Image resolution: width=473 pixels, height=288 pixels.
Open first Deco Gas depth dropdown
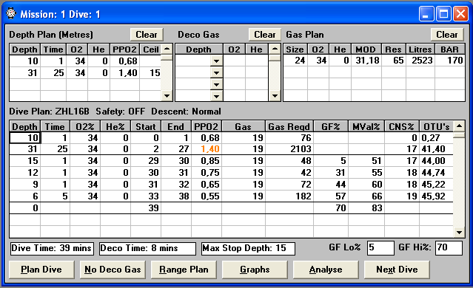pyautogui.click(x=216, y=61)
